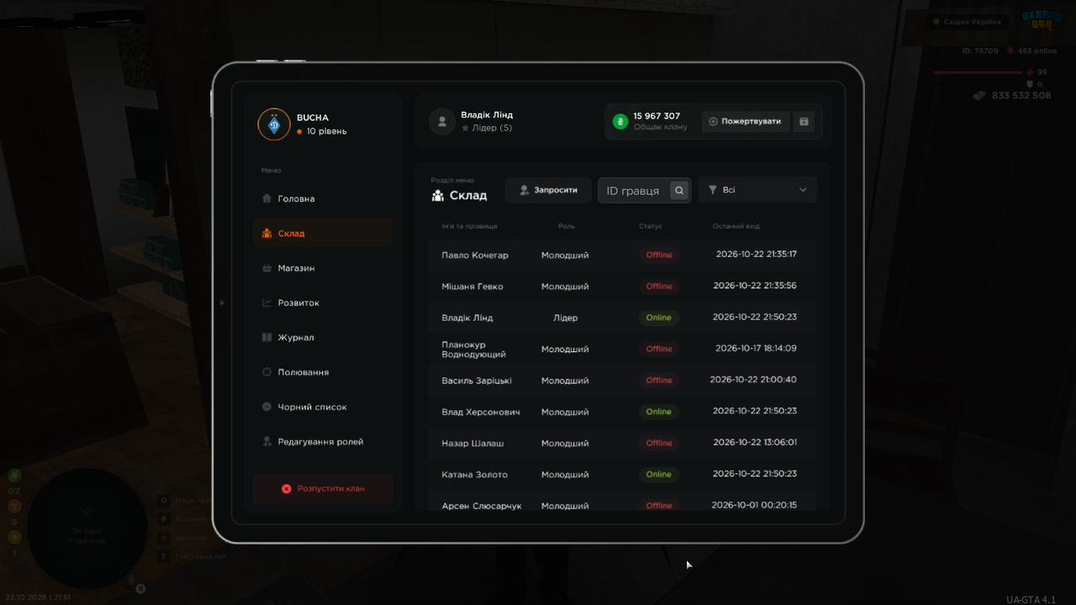Click the Пожертвувати donate button

pos(746,121)
